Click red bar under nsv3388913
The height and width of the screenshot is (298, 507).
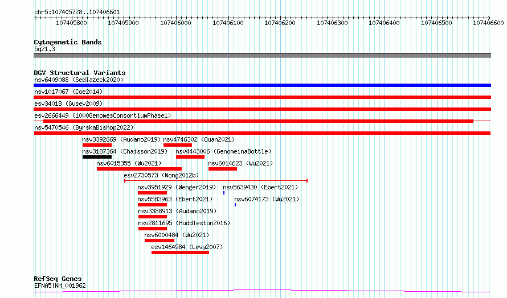click(153, 217)
